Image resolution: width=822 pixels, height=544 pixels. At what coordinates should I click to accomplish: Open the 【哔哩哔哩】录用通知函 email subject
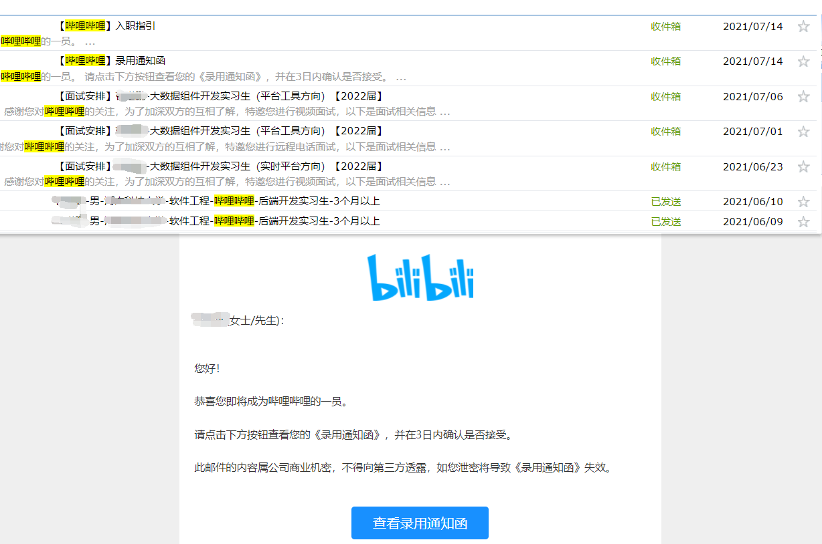[x=112, y=61]
